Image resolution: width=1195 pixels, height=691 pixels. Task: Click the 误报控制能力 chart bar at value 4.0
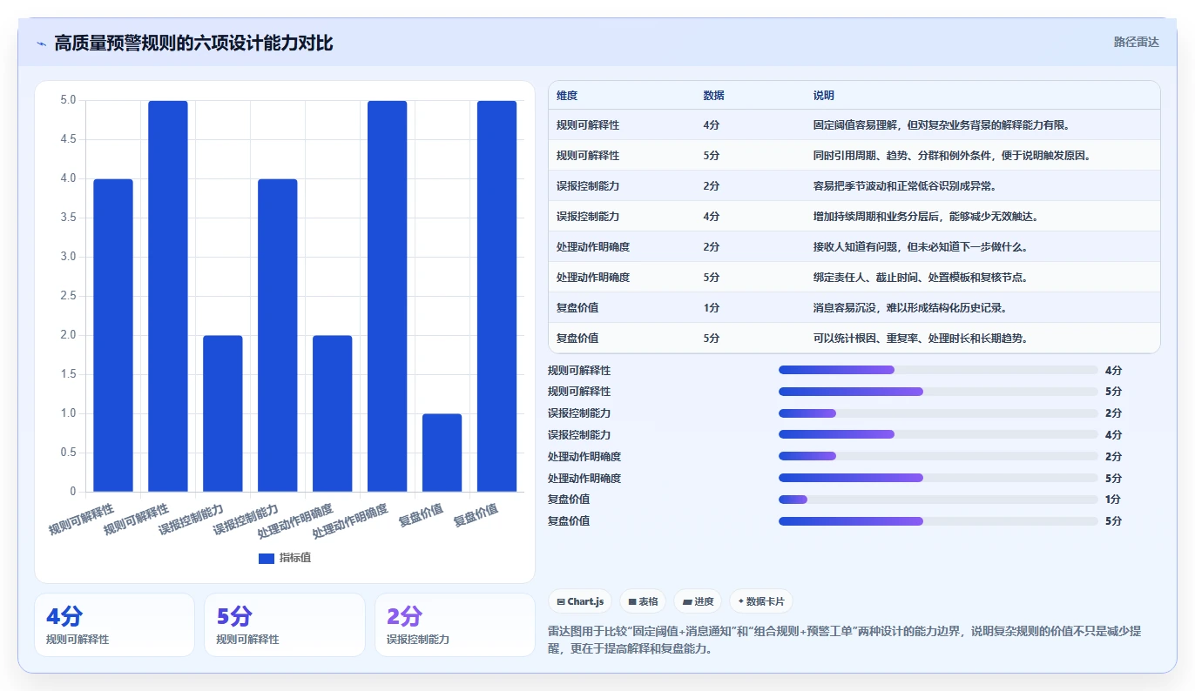click(x=278, y=335)
